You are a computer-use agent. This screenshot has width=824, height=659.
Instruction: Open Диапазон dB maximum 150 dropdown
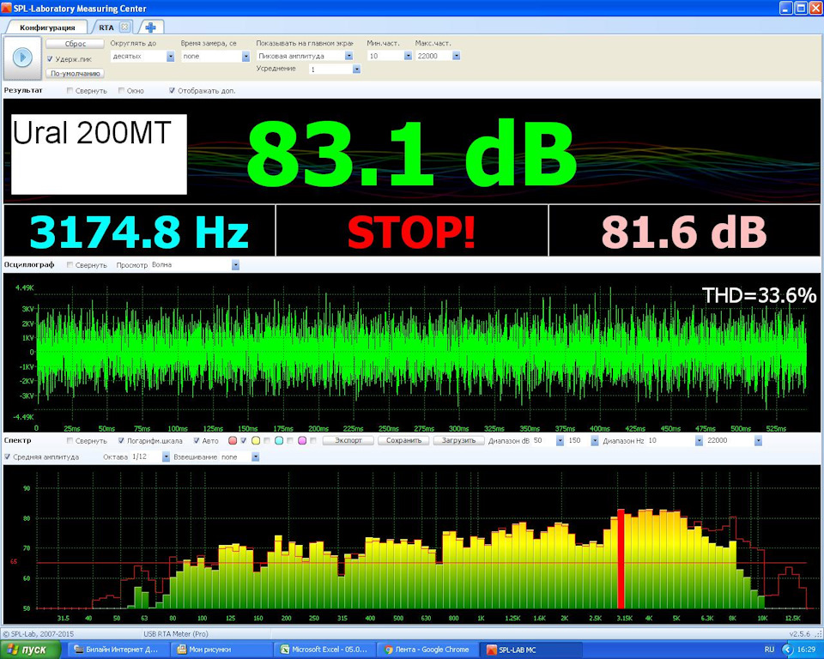(x=594, y=440)
